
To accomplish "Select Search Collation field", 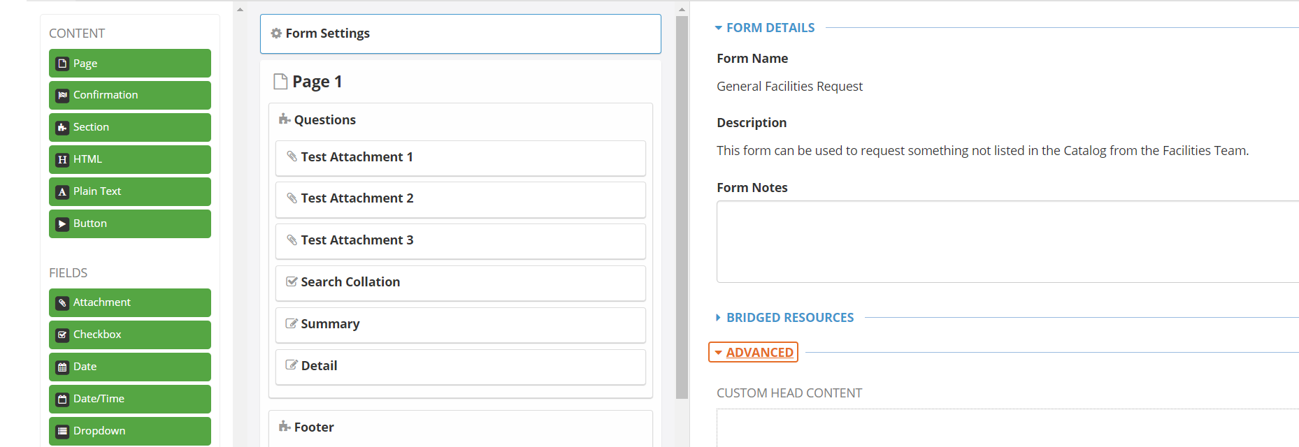I will click(x=461, y=284).
